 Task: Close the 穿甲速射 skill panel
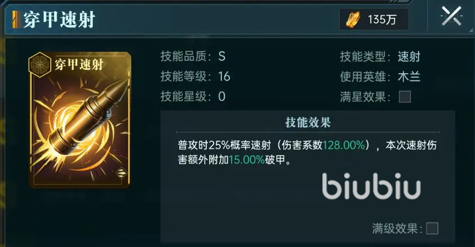451,16
